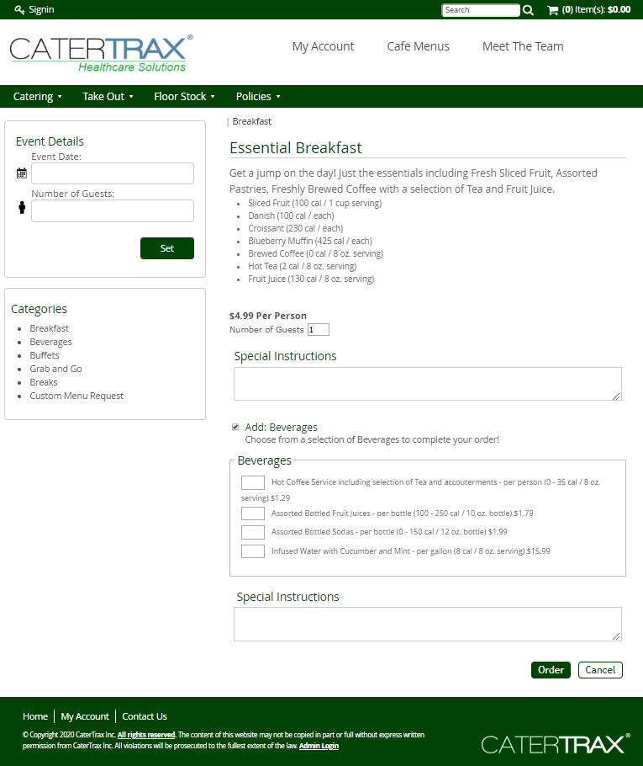Screen dimensions: 643x766
Task: Click the Signin link
Action: [x=41, y=10]
